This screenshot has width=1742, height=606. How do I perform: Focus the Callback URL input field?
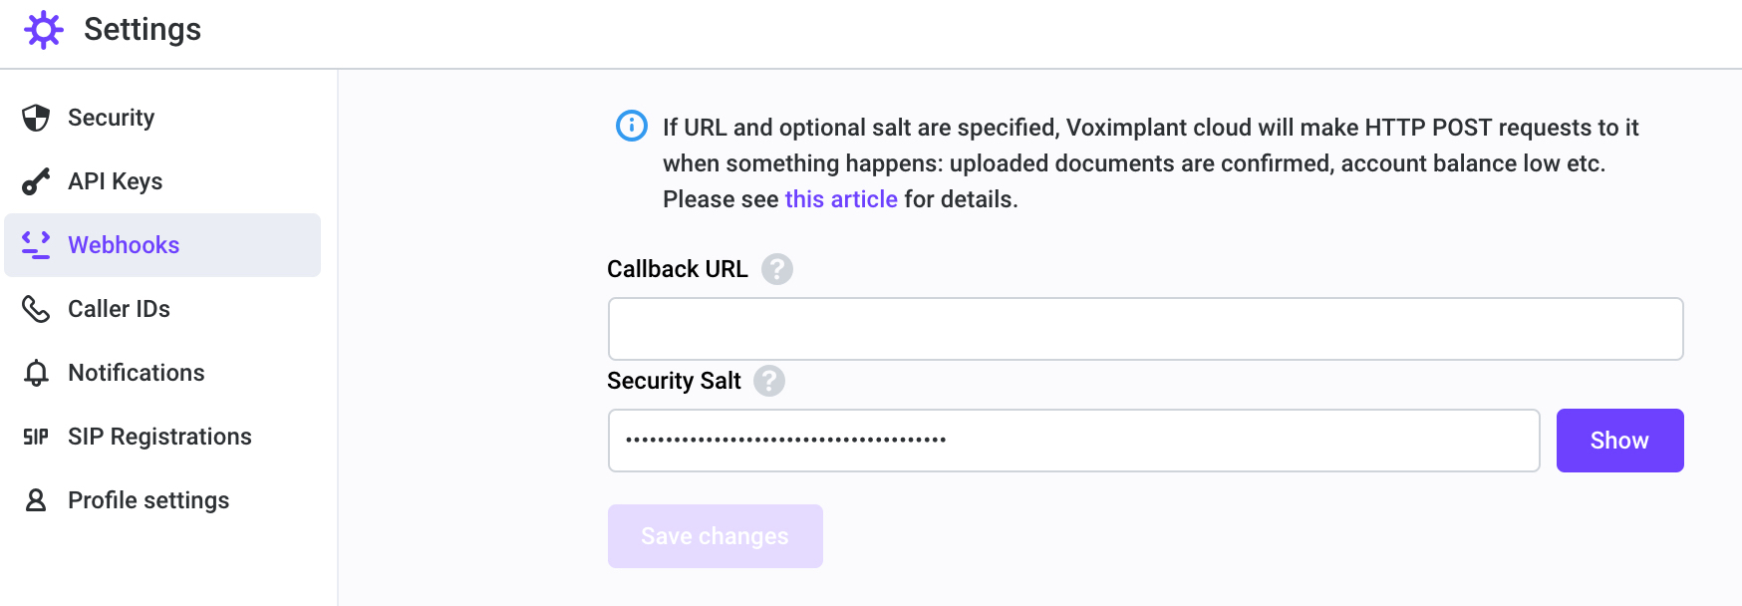coord(1146,329)
